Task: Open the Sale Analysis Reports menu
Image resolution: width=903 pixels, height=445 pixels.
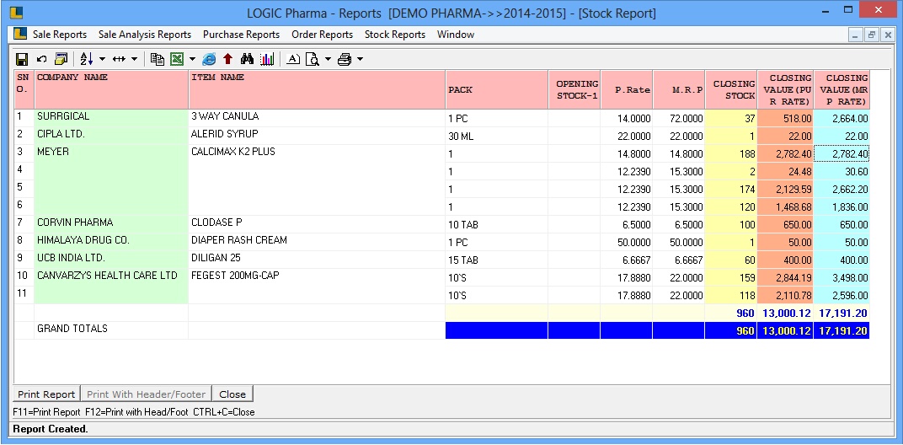Action: click(x=145, y=35)
